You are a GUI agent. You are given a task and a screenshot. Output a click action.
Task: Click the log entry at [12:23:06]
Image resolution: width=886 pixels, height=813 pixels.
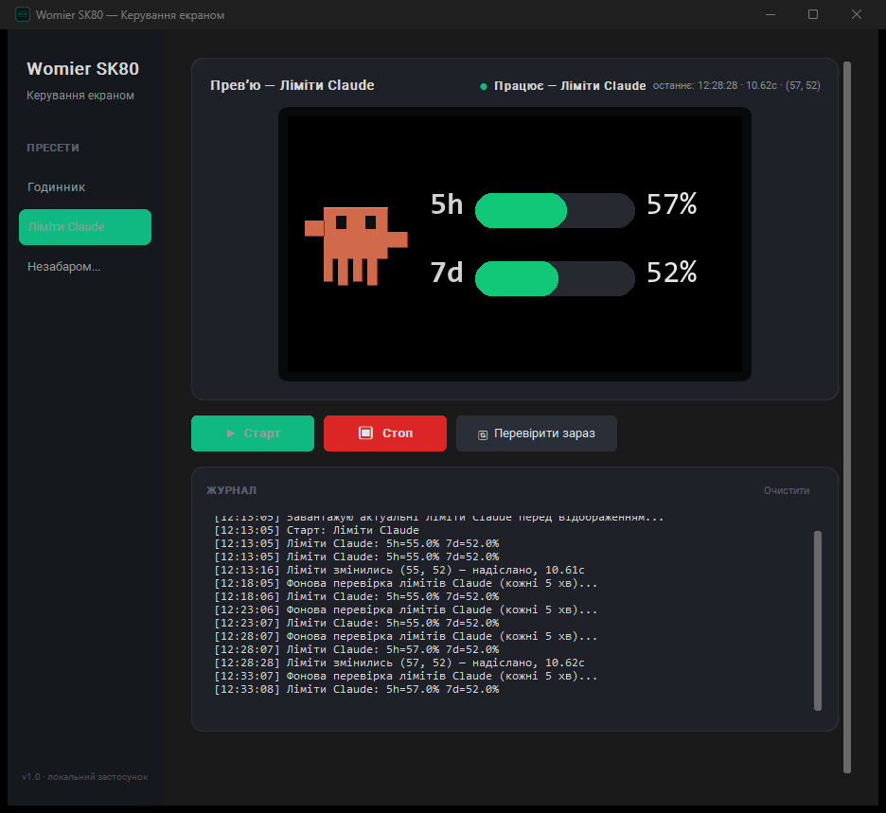tap(406, 610)
